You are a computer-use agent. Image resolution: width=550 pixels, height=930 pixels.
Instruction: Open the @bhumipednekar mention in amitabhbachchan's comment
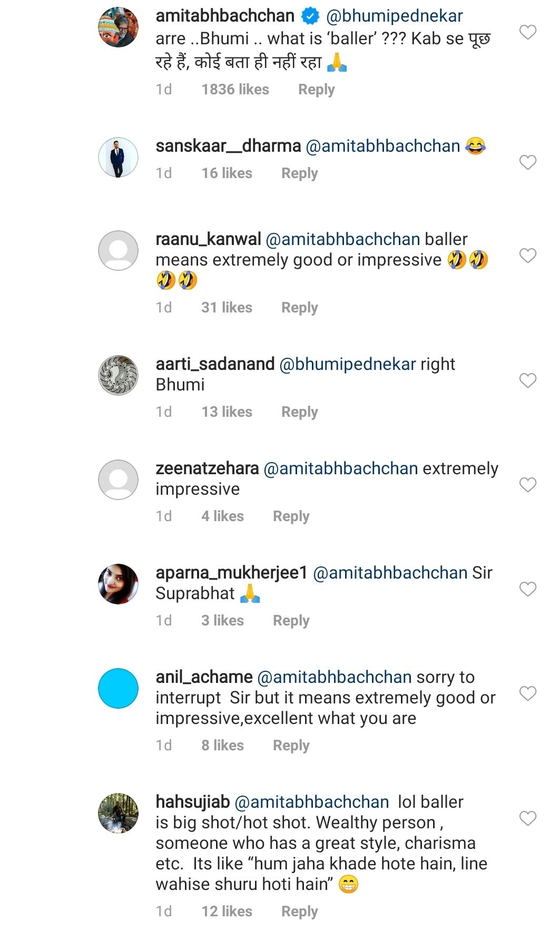[x=394, y=16]
